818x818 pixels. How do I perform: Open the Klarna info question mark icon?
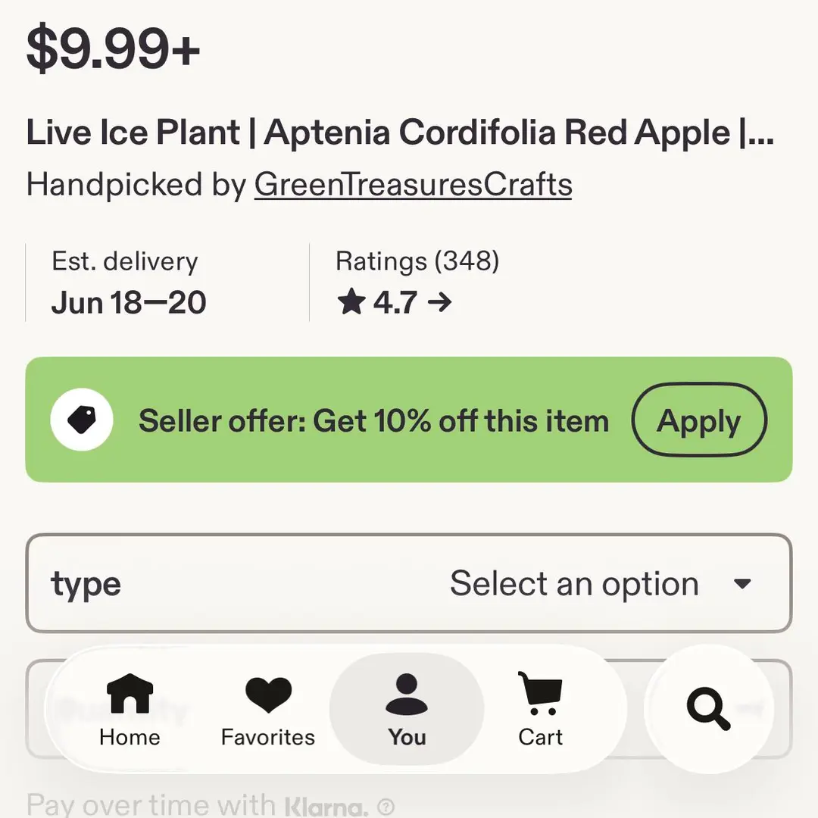[x=386, y=807]
